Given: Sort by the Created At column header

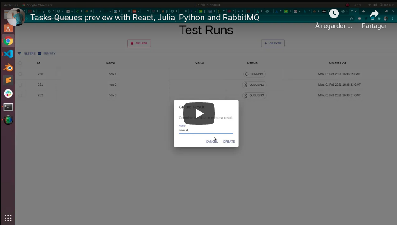Looking at the screenshot, I should tap(337, 63).
